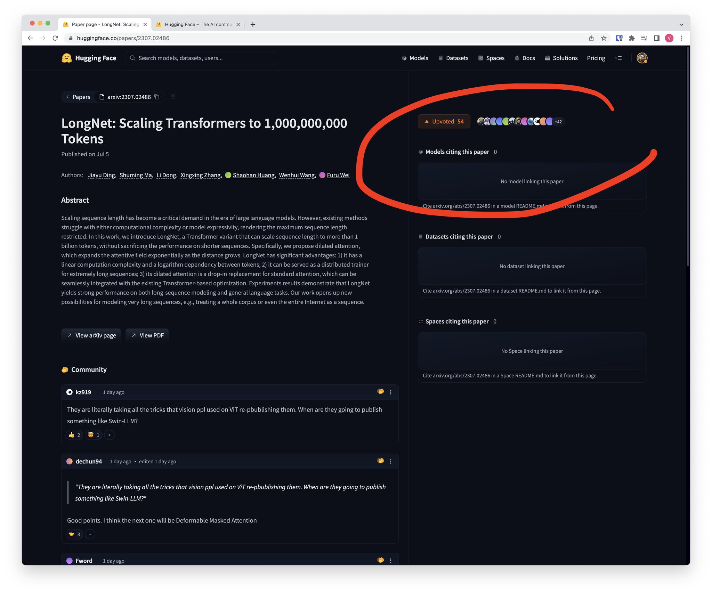Go back to Papers list
Viewport: 712px width, 594px height.
(x=78, y=97)
